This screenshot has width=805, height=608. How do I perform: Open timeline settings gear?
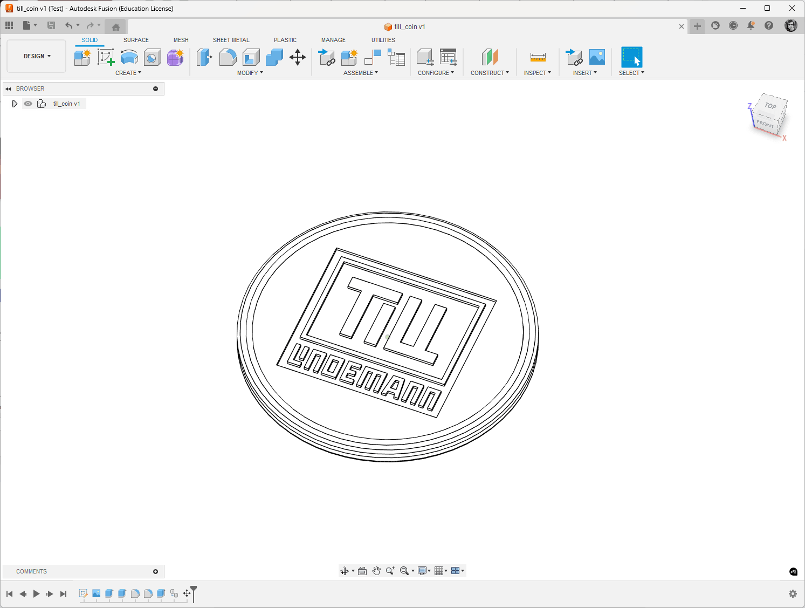click(x=793, y=594)
